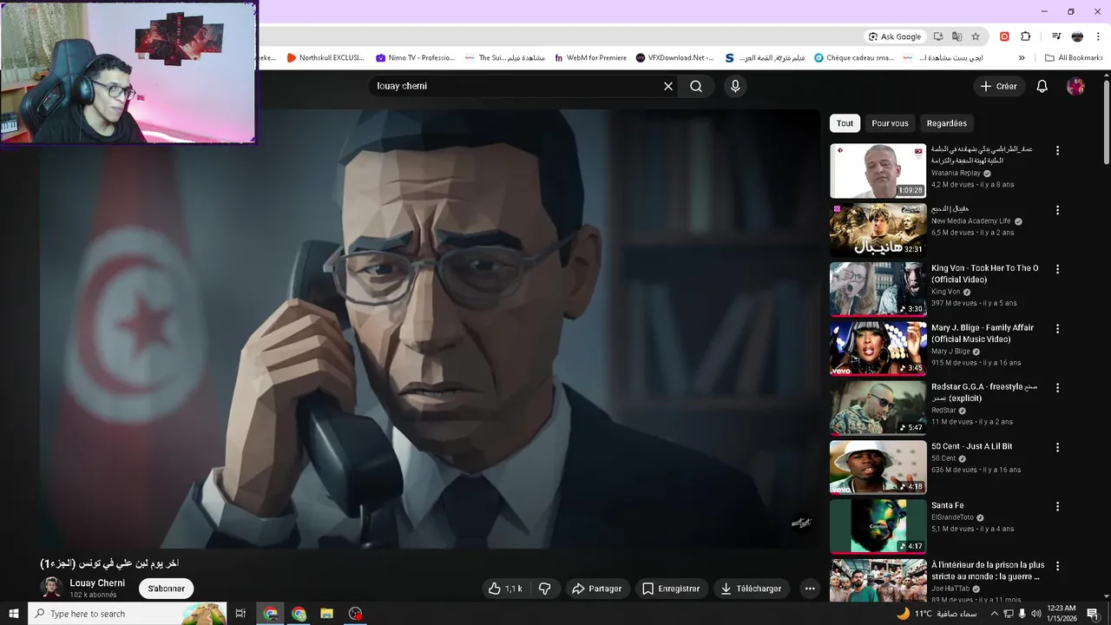Open options for Mary J. Blige video
Screen dimensions: 1111x625
tap(1057, 329)
